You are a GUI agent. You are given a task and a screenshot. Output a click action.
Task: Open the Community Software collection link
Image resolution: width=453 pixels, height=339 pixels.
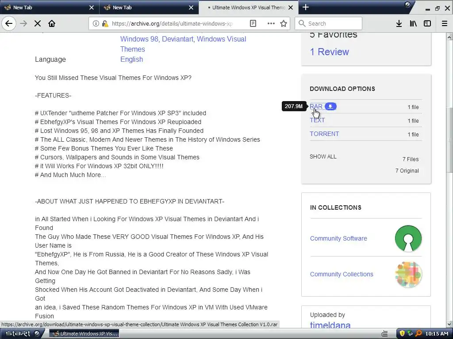coord(338,238)
